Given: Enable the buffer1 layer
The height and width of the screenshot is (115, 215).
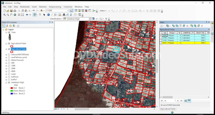Looking at the screenshot, I should (x=9, y=79).
